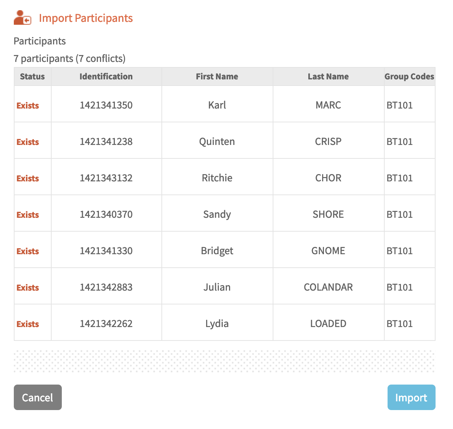This screenshot has width=453, height=429.
Task: Select first name Julian
Action: (217, 287)
